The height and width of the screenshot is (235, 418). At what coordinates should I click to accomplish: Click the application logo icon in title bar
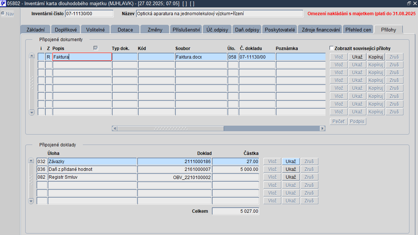coord(3,3)
